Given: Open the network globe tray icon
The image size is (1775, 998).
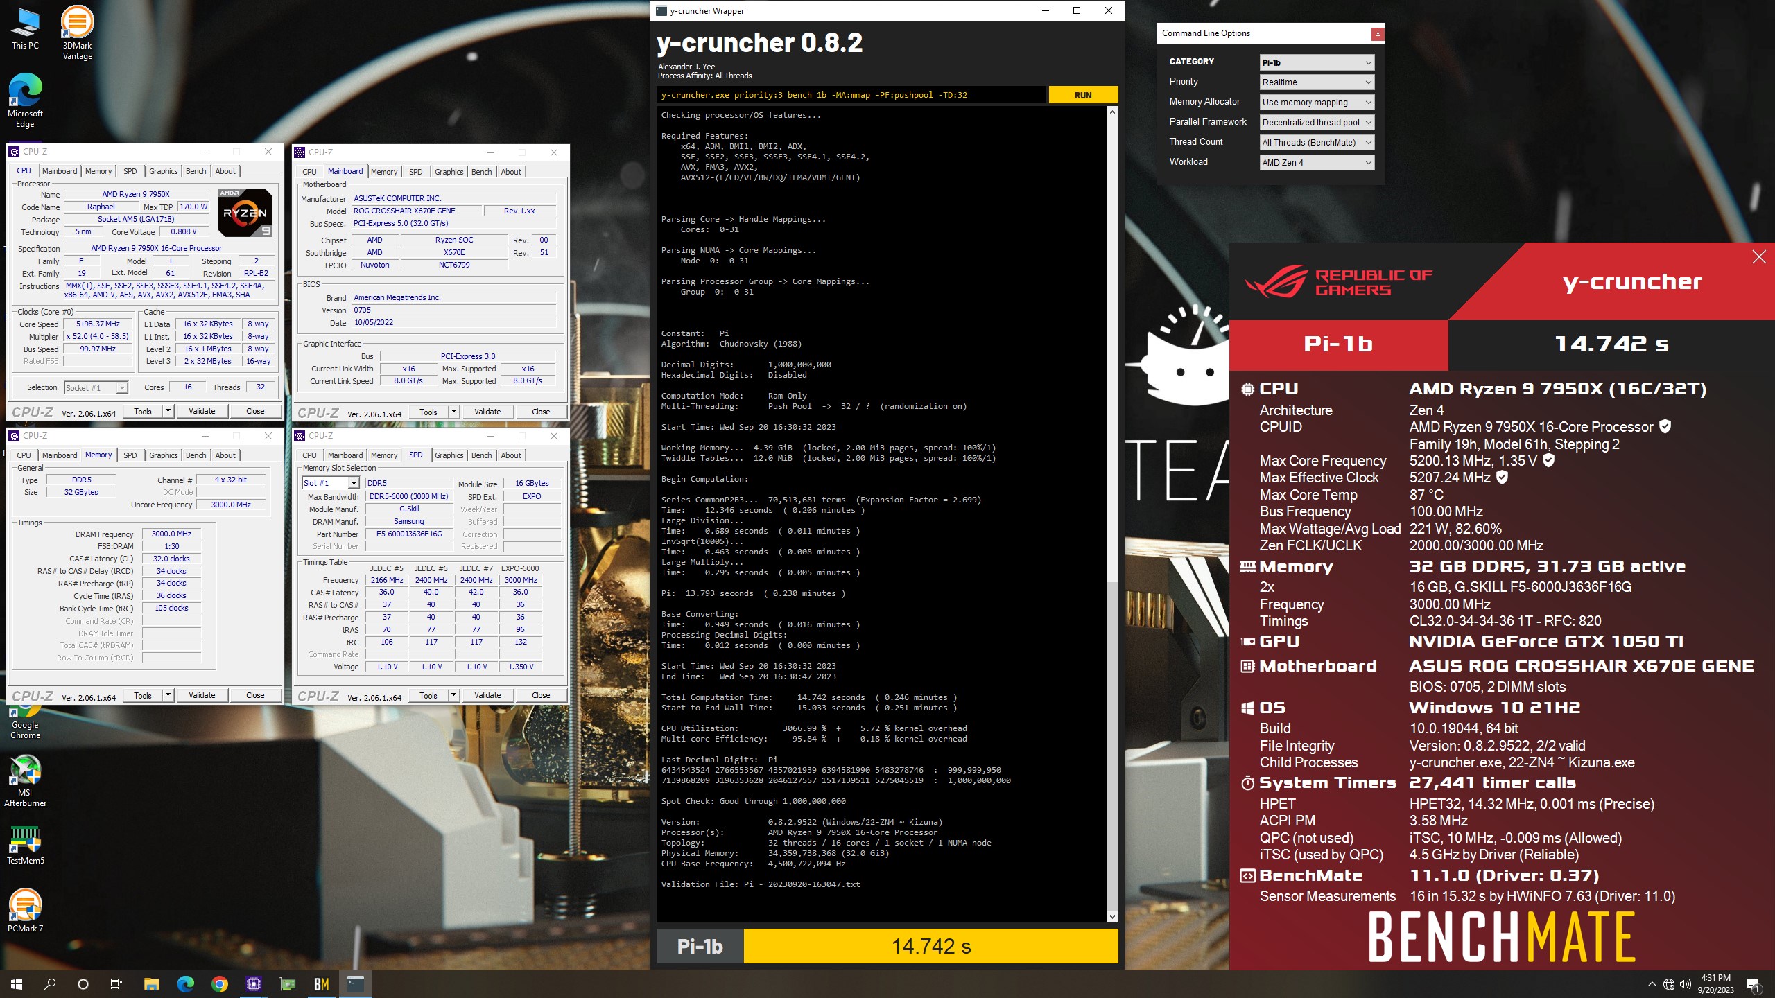Looking at the screenshot, I should pos(1668,984).
